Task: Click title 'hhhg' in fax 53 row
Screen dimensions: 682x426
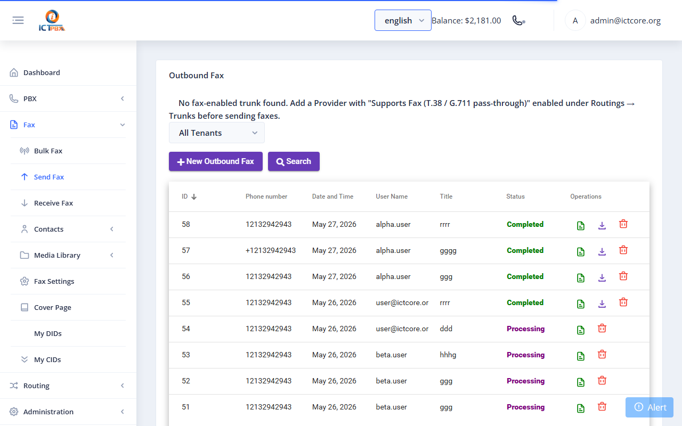Action: coord(448,355)
